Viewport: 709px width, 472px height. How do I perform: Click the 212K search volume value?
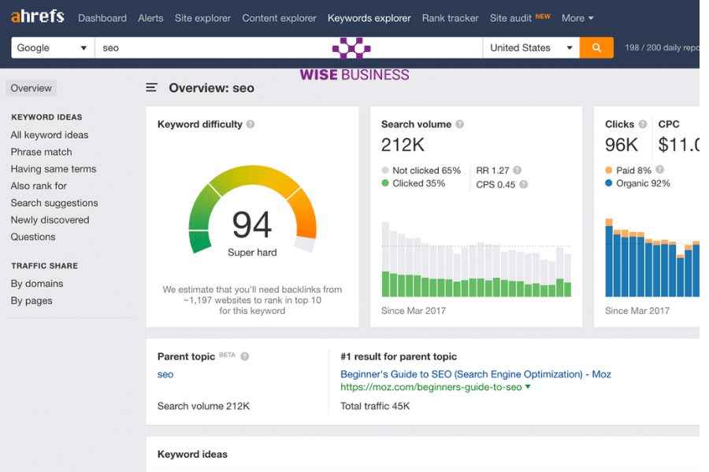click(403, 145)
